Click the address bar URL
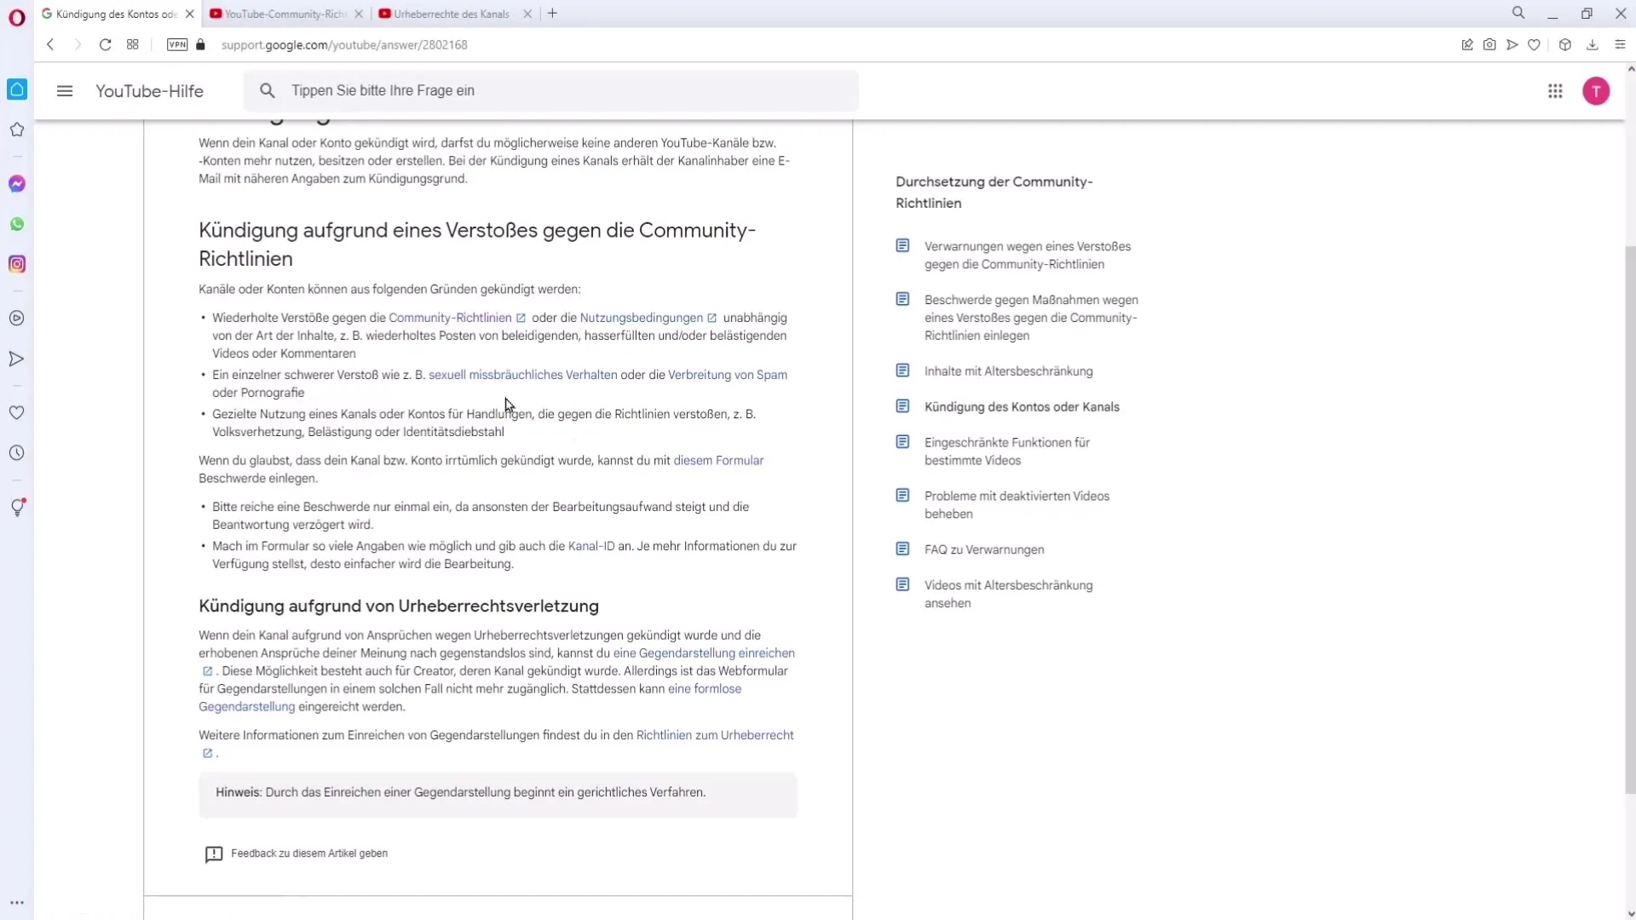Image resolution: width=1636 pixels, height=920 pixels. click(x=344, y=44)
